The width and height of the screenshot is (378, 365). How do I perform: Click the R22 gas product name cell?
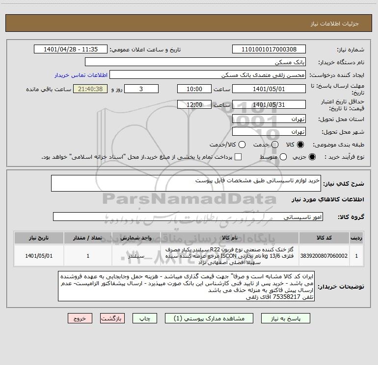tap(230, 256)
